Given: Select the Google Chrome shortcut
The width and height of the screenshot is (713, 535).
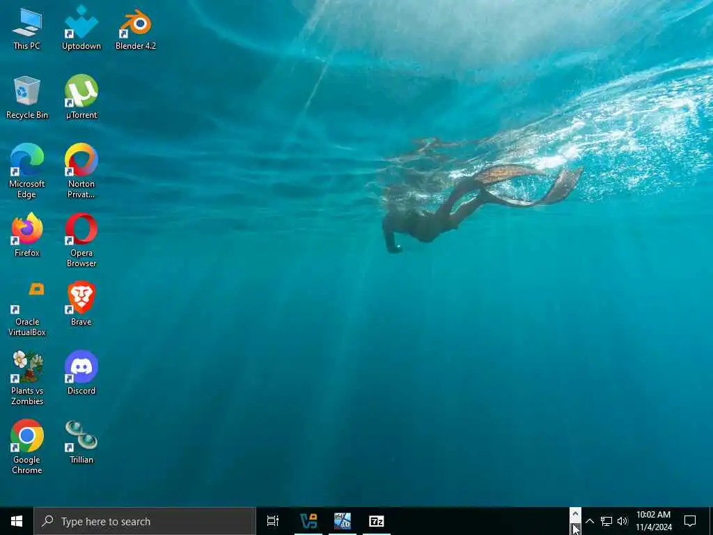Looking at the screenshot, I should [x=27, y=447].
